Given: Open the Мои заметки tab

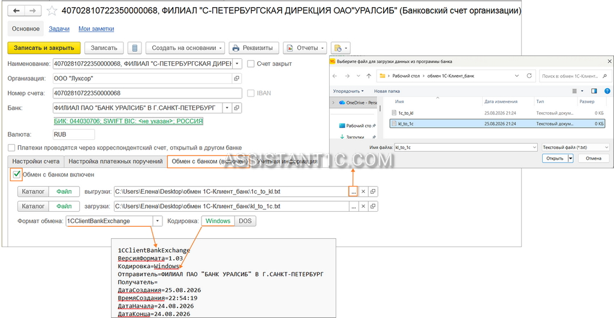Looking at the screenshot, I should tap(97, 29).
